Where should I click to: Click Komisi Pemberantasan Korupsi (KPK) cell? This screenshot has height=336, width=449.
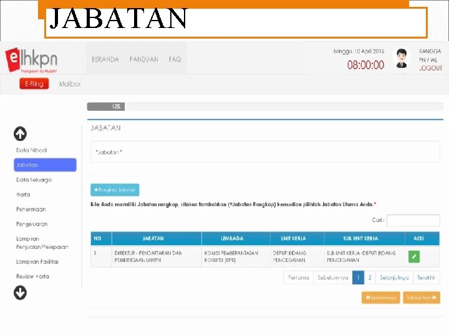coord(236,256)
